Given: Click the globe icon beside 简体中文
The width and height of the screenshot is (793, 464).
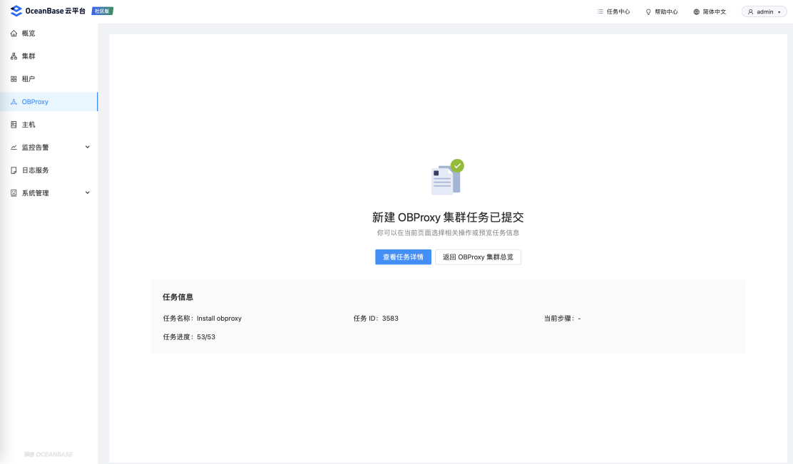Looking at the screenshot, I should click(697, 11).
